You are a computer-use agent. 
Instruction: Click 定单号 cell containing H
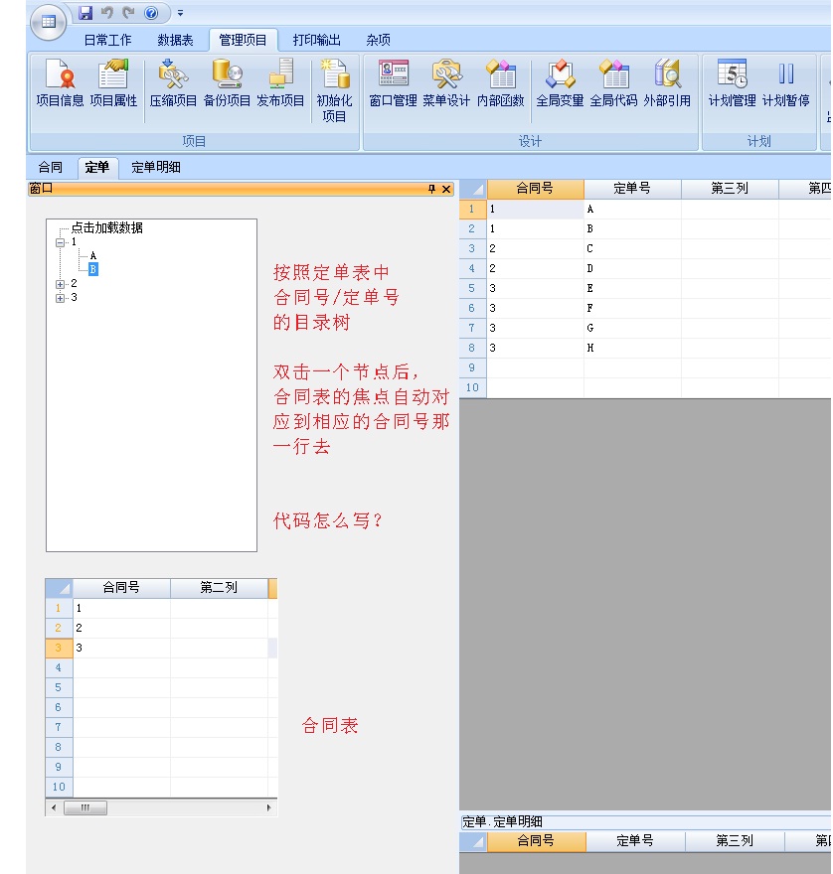click(632, 348)
